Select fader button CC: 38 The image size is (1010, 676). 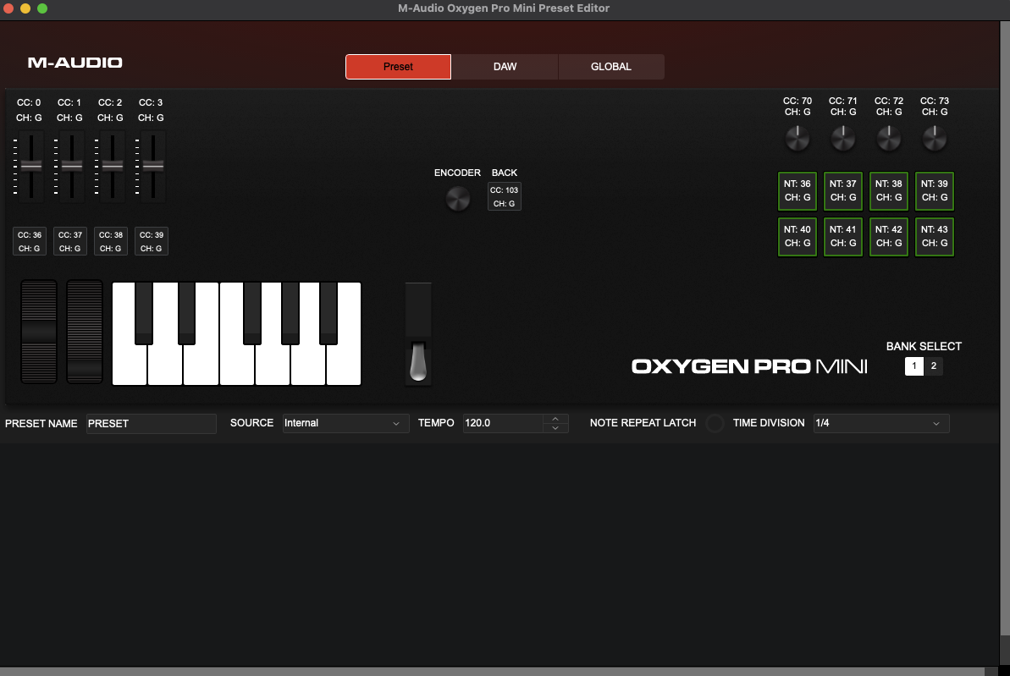click(x=111, y=241)
